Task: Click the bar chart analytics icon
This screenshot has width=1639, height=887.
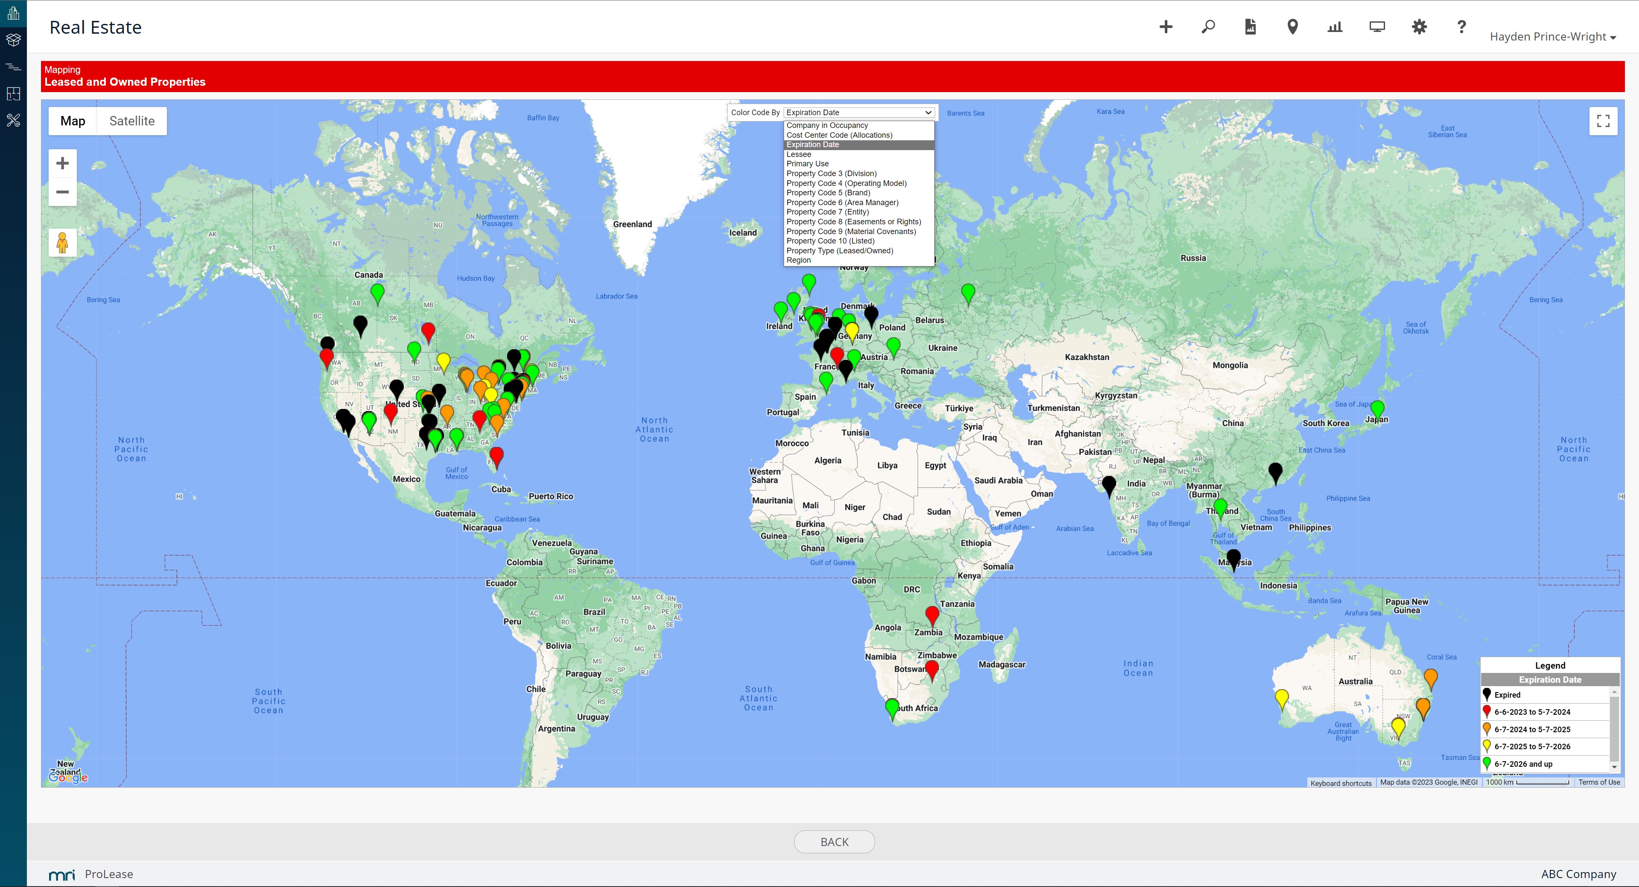Action: [1335, 27]
